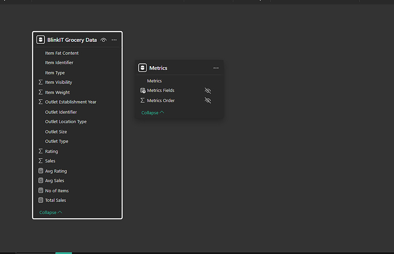Select the Item Weight field name
This screenshot has height=254, width=394.
coord(57,92)
